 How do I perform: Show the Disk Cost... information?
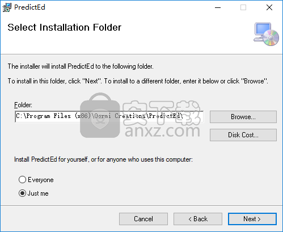243,135
